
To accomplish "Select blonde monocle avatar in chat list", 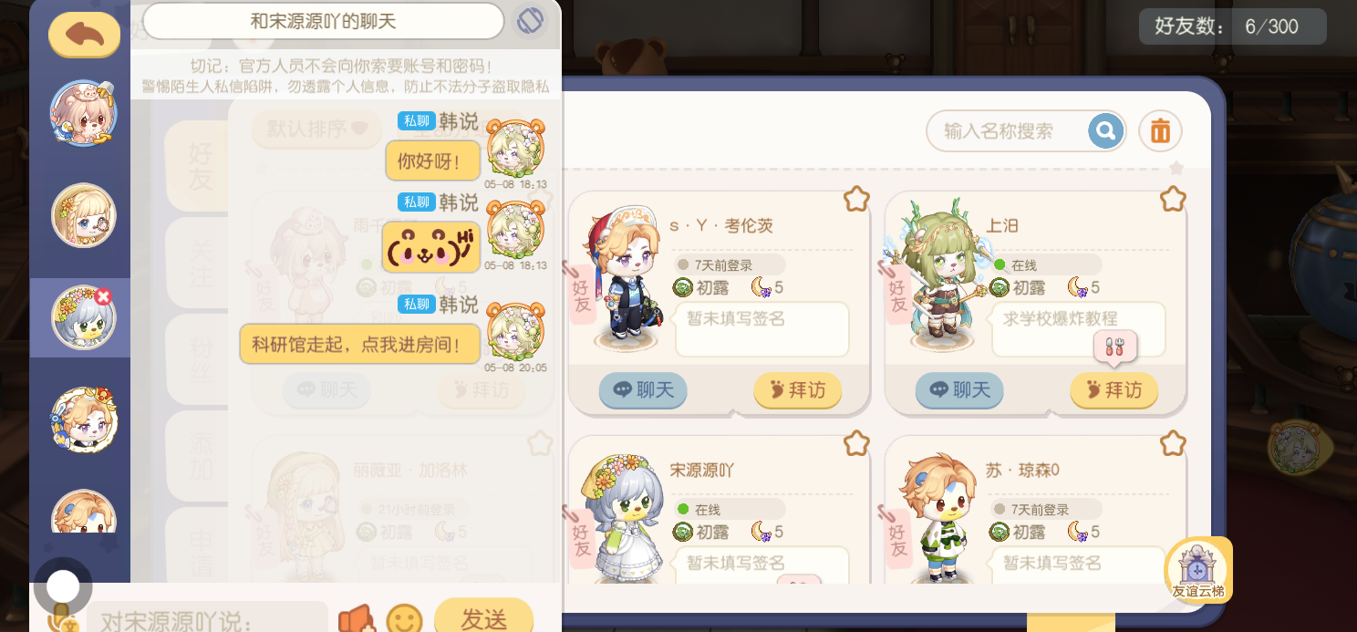I will pos(83,216).
